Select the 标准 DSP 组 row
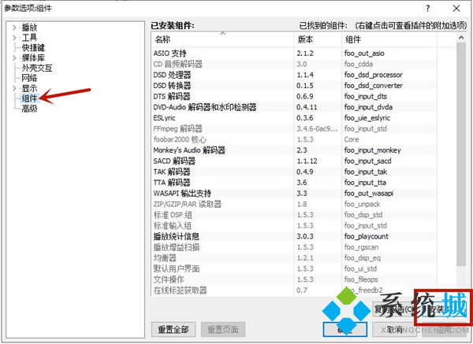 point(294,215)
